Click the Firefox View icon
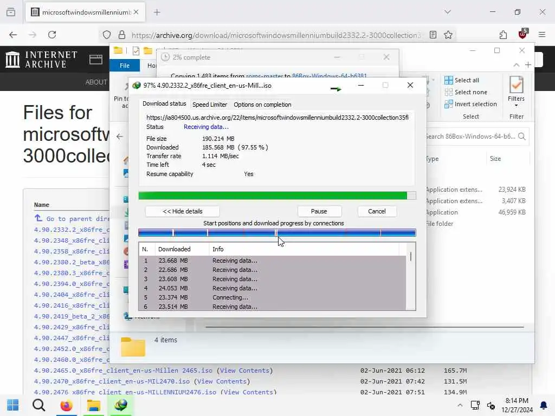The image size is (555, 416). tap(11, 12)
